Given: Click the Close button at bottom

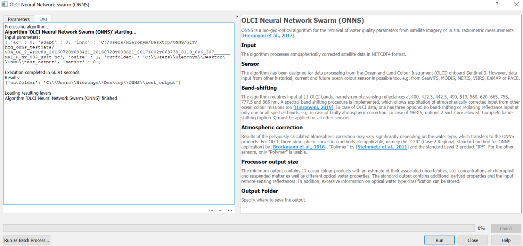Looking at the screenshot, I should click(x=472, y=240).
